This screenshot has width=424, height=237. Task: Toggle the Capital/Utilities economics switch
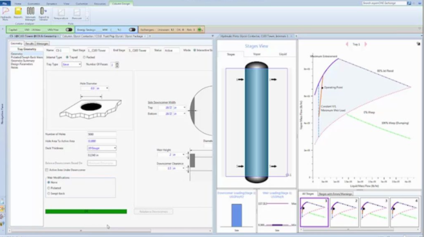click(68, 30)
